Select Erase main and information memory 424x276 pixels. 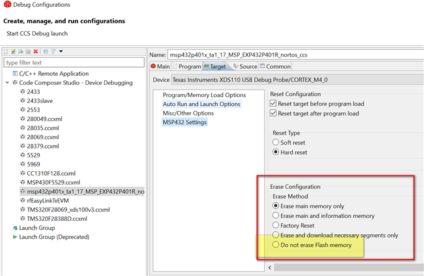pyautogui.click(x=276, y=216)
